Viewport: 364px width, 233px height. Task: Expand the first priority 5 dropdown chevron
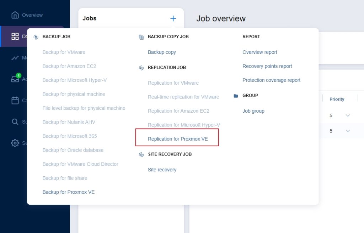tap(348, 115)
